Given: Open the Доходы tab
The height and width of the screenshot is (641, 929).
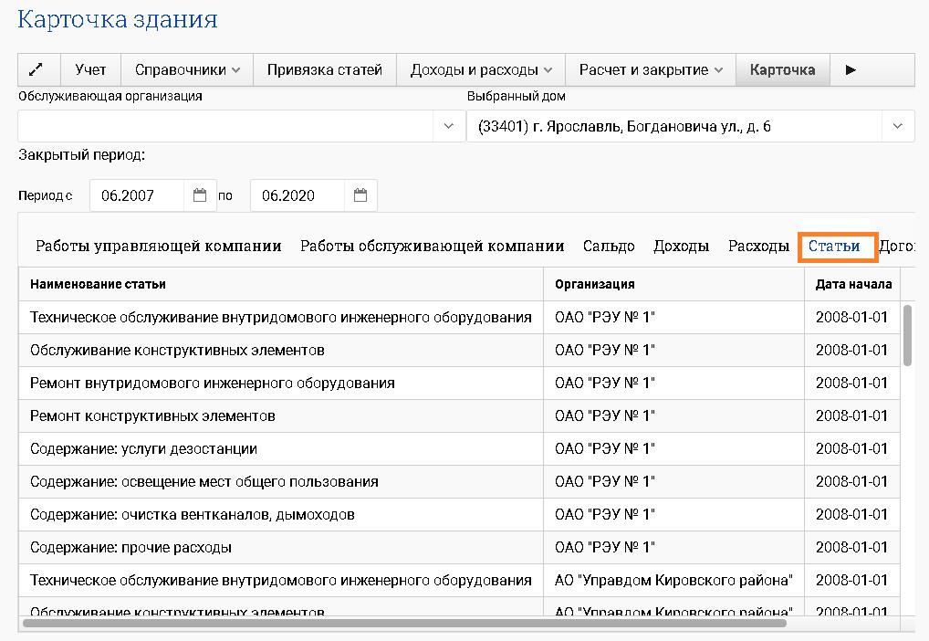Looking at the screenshot, I should coord(681,247).
